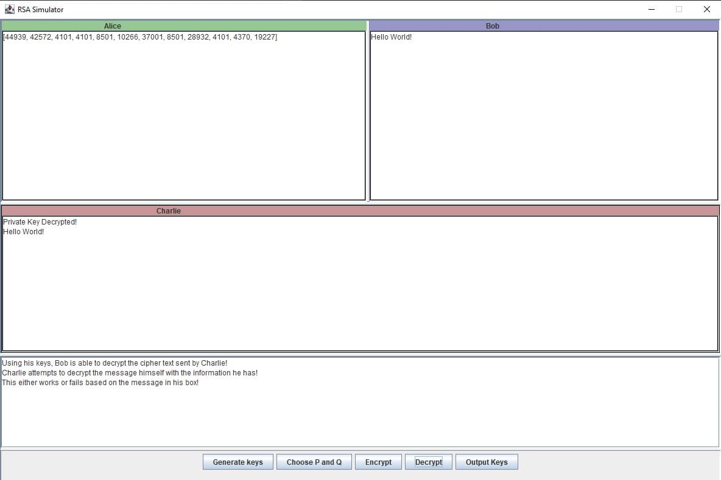Select the Charlie panel header
This screenshot has height=480, width=721.
(x=360, y=211)
